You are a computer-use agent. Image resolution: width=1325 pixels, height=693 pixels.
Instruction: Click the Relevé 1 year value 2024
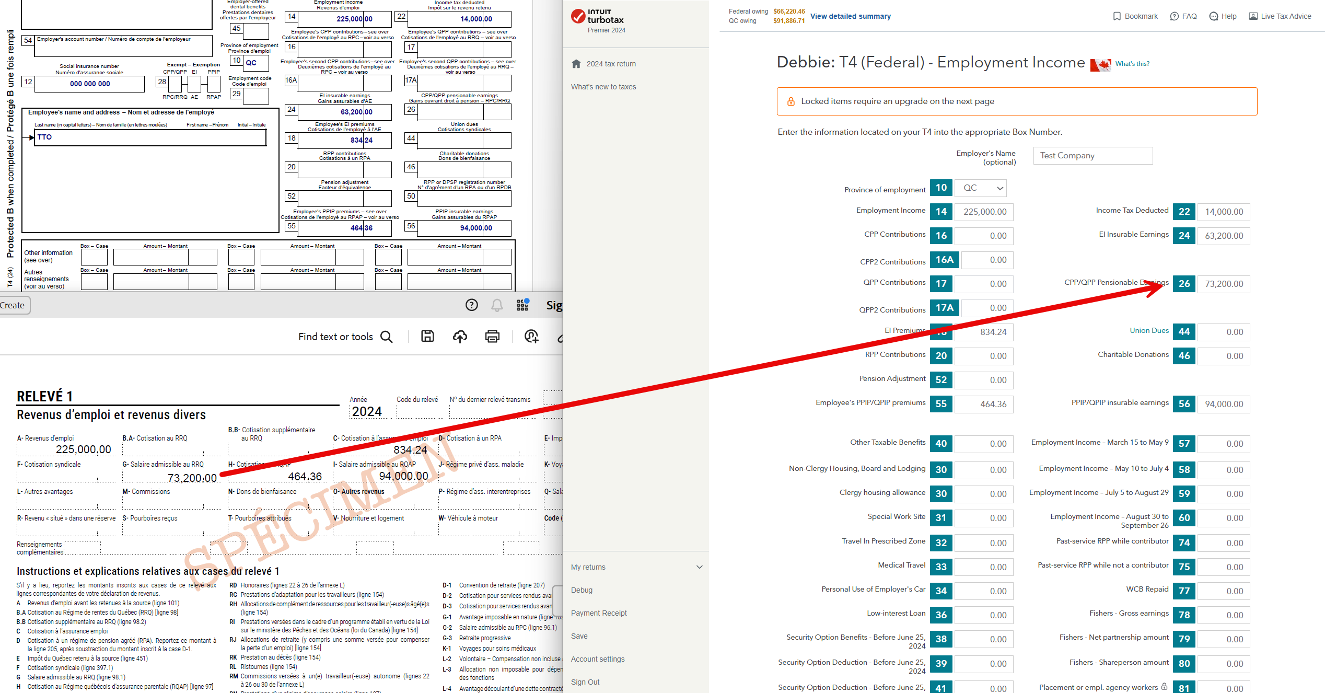coord(367,412)
